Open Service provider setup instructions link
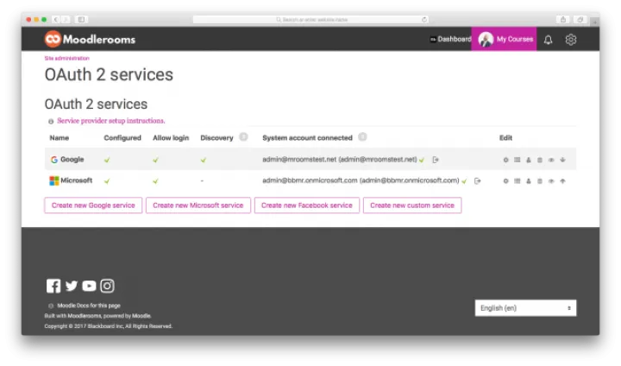Screen dimensions: 621x366 pos(111,121)
